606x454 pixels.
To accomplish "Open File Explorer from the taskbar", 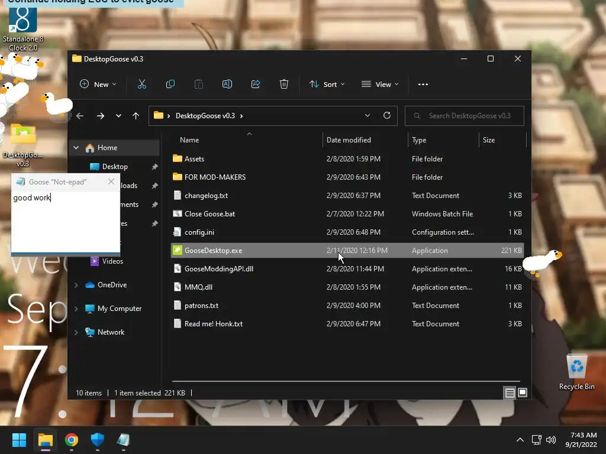I will [x=45, y=440].
